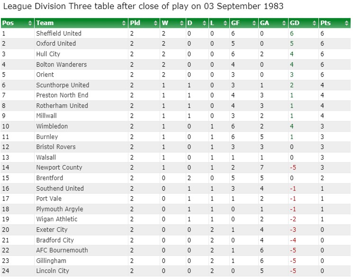Click the sort arrows in the GF column

254,23
